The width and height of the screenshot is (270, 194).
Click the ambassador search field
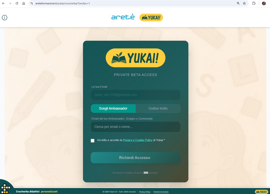136,127
